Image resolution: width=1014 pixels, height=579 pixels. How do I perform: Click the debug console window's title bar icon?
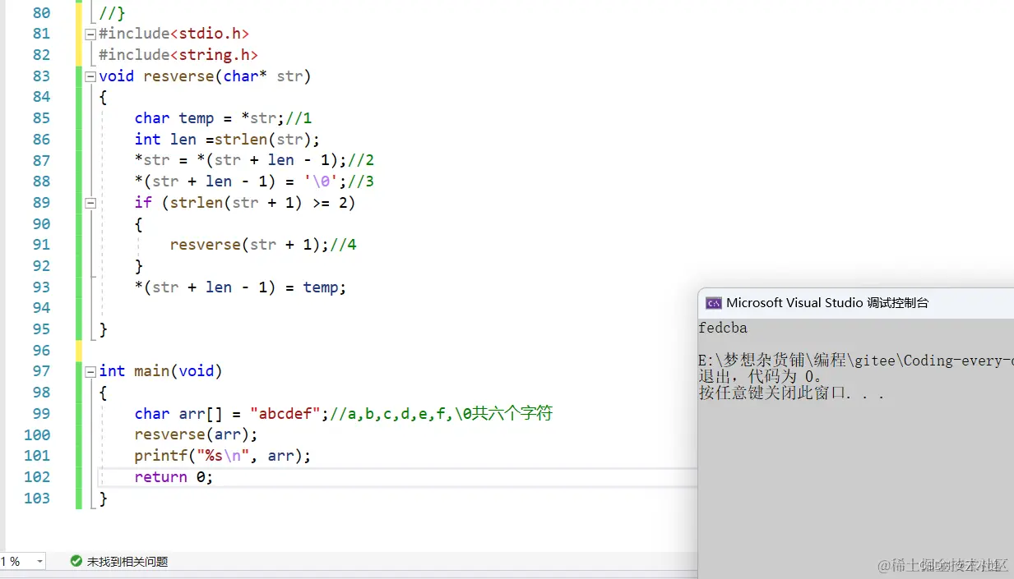tap(714, 303)
